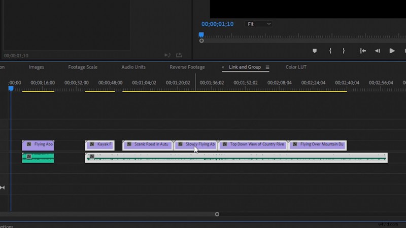Select the Flying Over Mountain Du clip
The image size is (406, 228).
click(318, 145)
